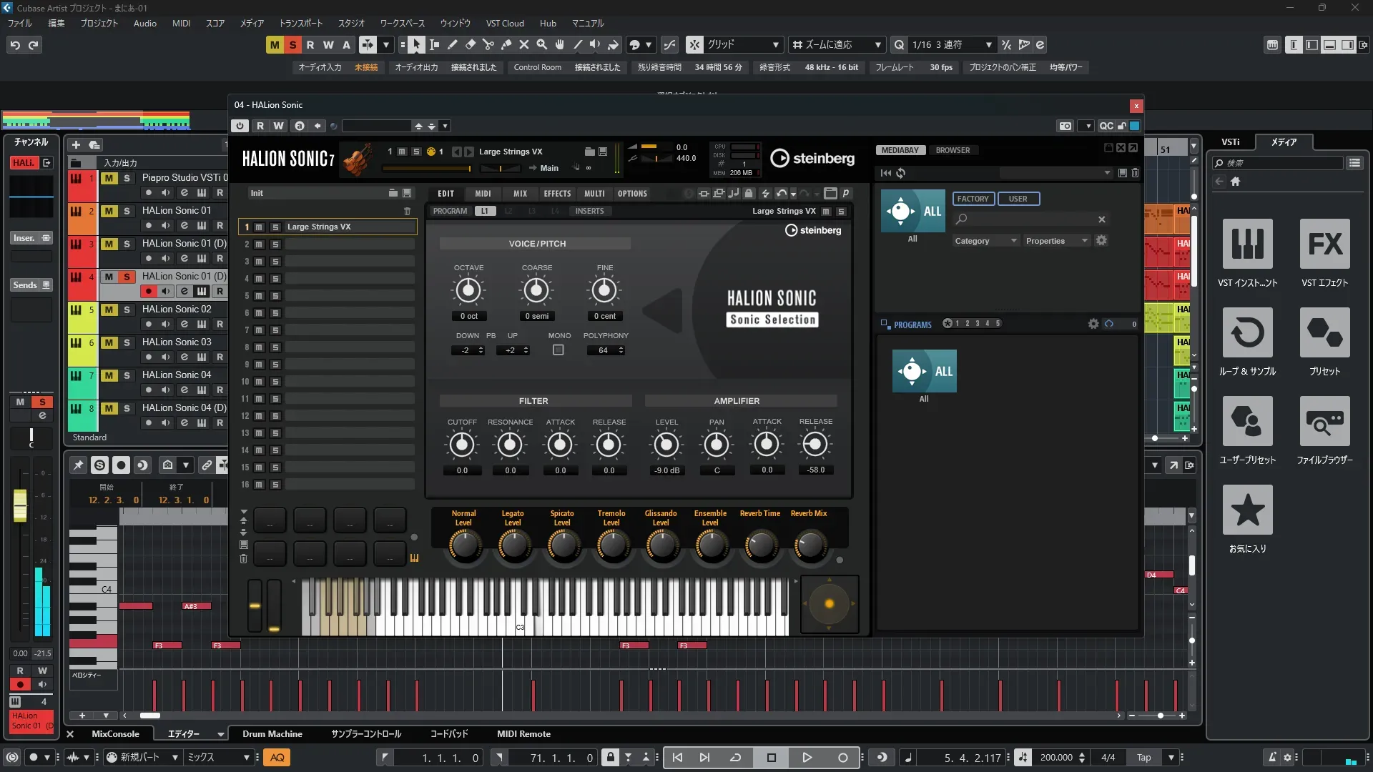Toggle the MONO checkbox in Voice/Pitch
This screenshot has height=772, width=1373.
(558, 350)
